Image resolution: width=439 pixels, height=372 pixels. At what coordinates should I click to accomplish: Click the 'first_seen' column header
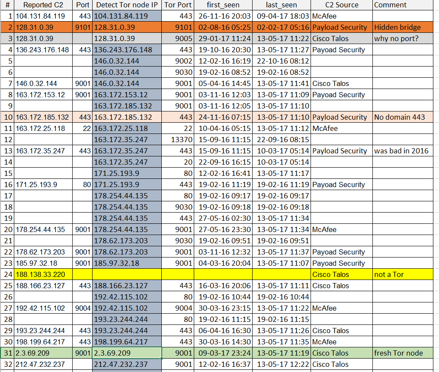coord(223,5)
